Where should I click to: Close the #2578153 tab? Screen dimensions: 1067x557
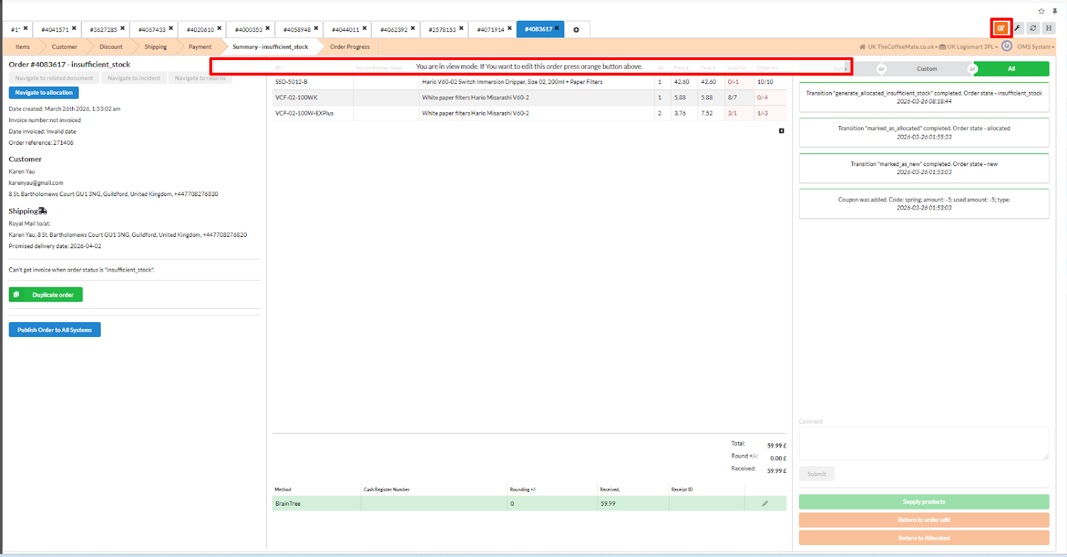point(461,28)
